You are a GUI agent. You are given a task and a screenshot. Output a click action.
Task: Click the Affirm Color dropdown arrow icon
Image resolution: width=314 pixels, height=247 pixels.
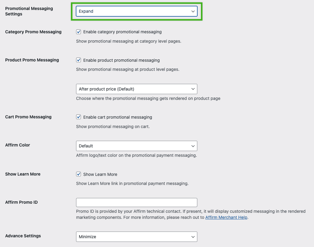click(x=193, y=146)
